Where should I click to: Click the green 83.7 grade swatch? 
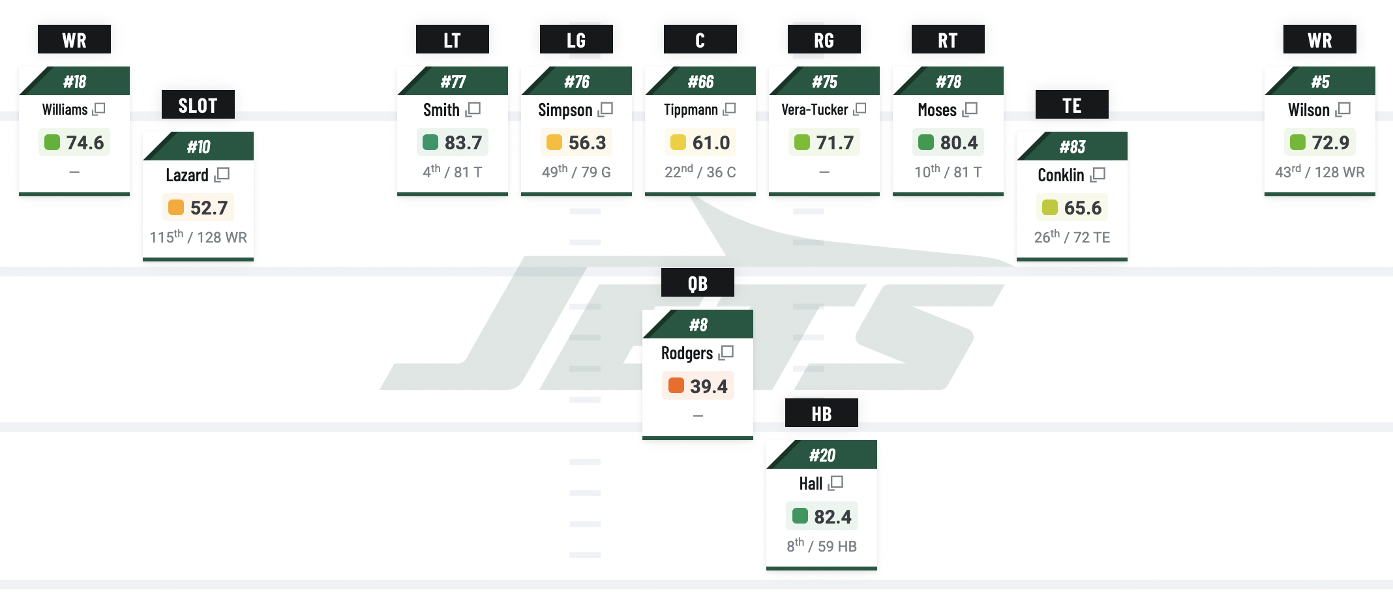(430, 142)
